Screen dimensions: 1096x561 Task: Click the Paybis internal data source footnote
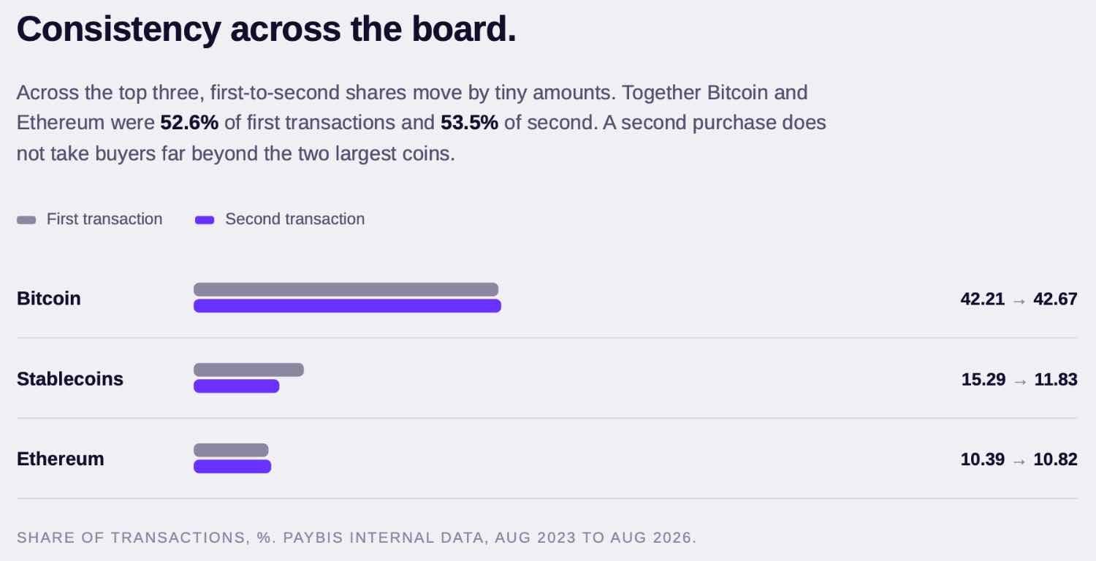point(357,538)
